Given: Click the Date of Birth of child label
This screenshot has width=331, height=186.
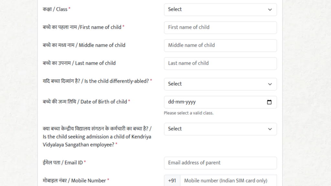Looking at the screenshot, I should [x=86, y=102].
